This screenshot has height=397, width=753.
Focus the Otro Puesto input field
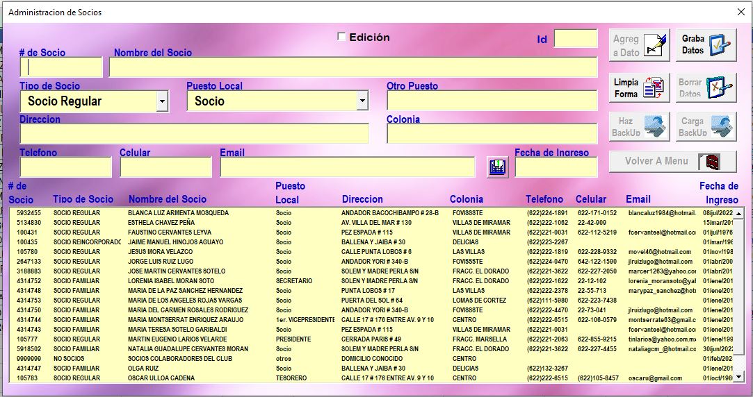pyautogui.click(x=492, y=101)
